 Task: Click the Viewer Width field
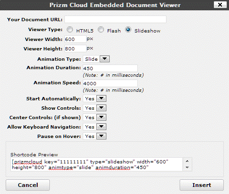(75, 39)
